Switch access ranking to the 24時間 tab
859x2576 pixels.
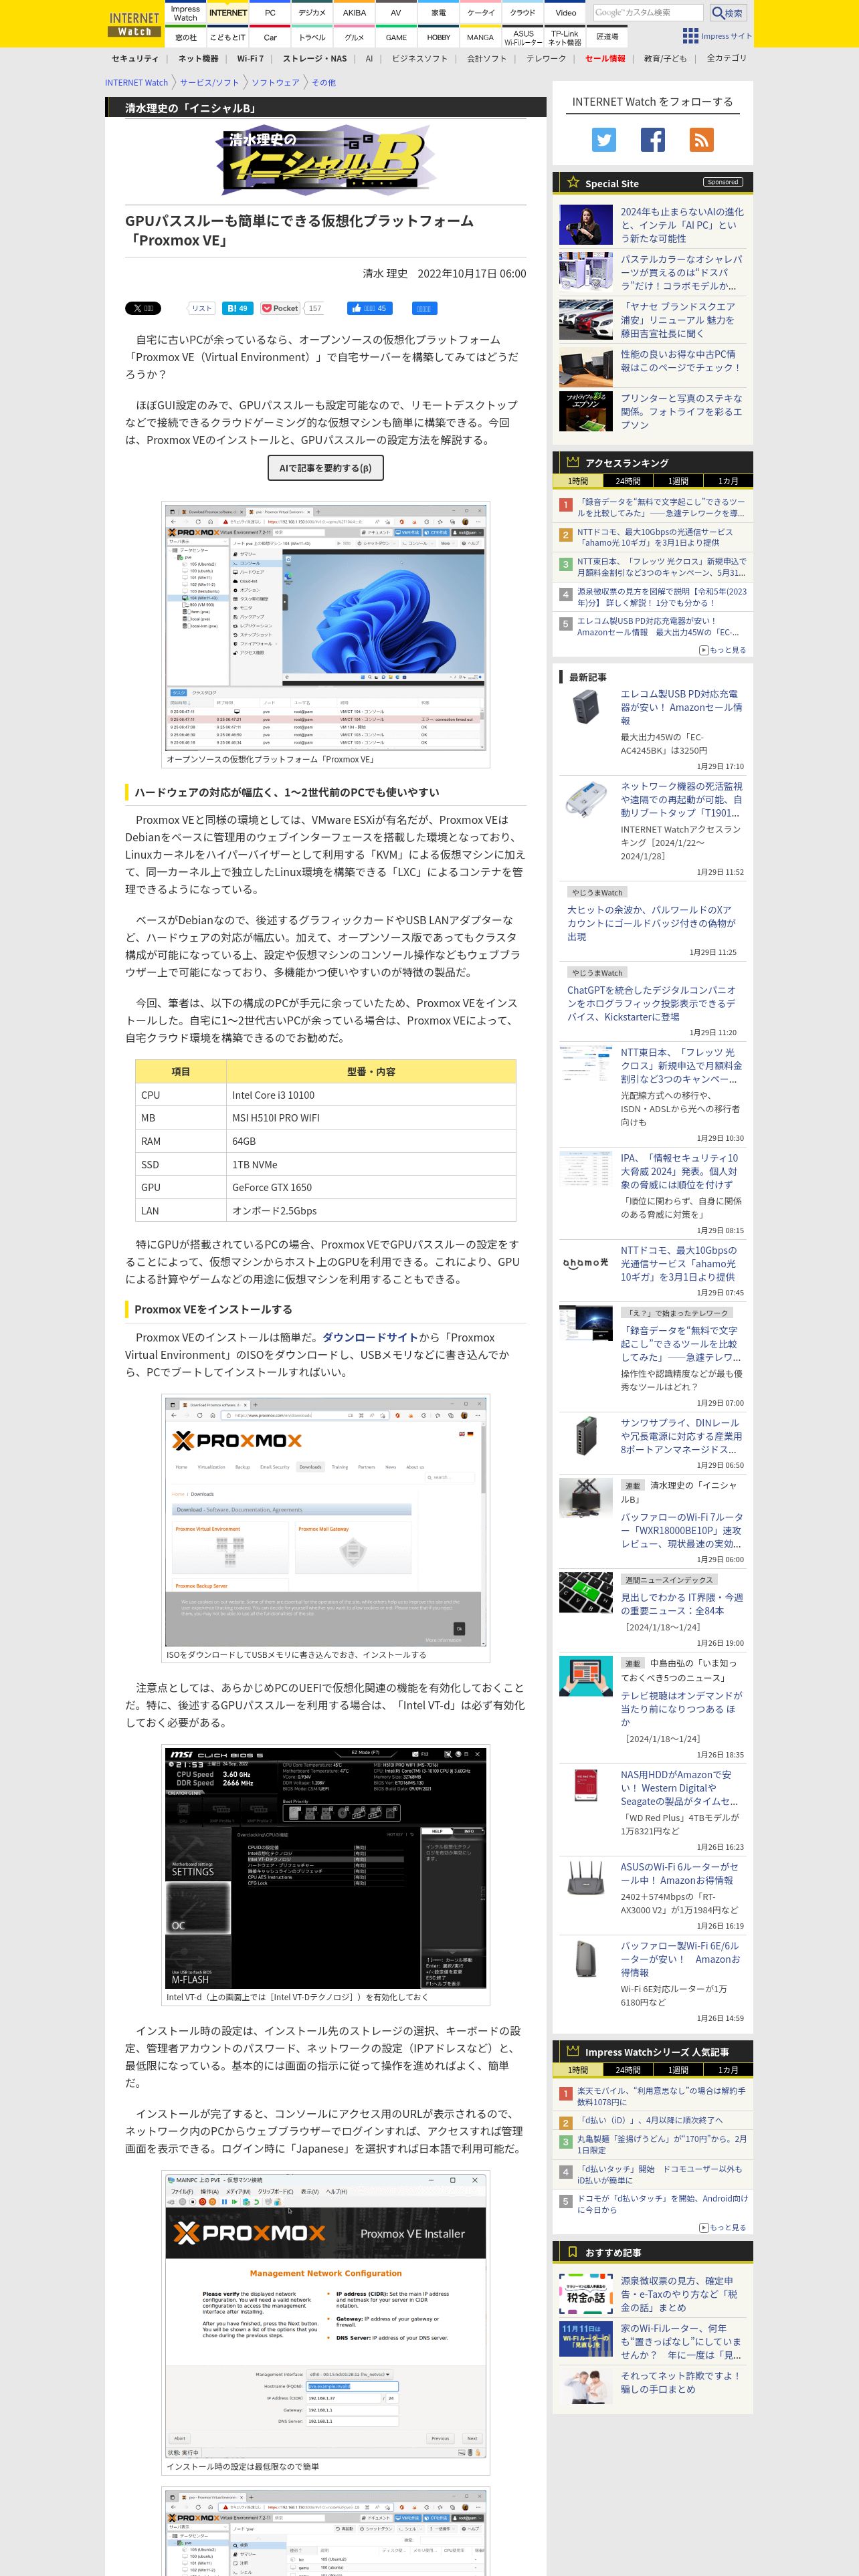[x=628, y=481]
